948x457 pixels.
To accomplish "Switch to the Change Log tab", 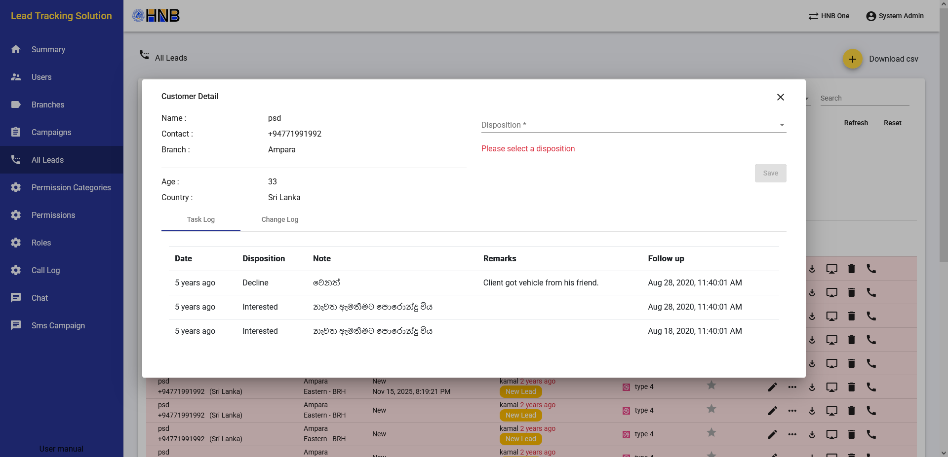I will [x=279, y=220].
